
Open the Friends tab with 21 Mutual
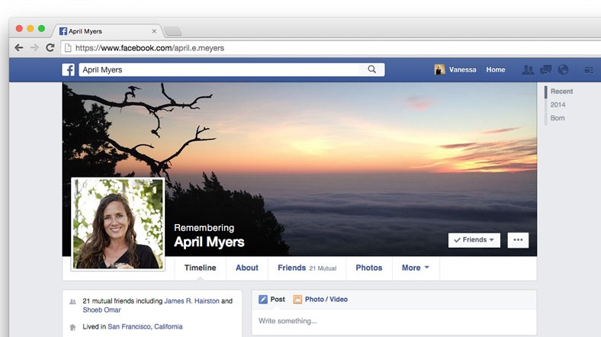pyautogui.click(x=307, y=268)
